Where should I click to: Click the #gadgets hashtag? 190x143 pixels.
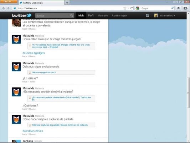[x=39, y=53]
